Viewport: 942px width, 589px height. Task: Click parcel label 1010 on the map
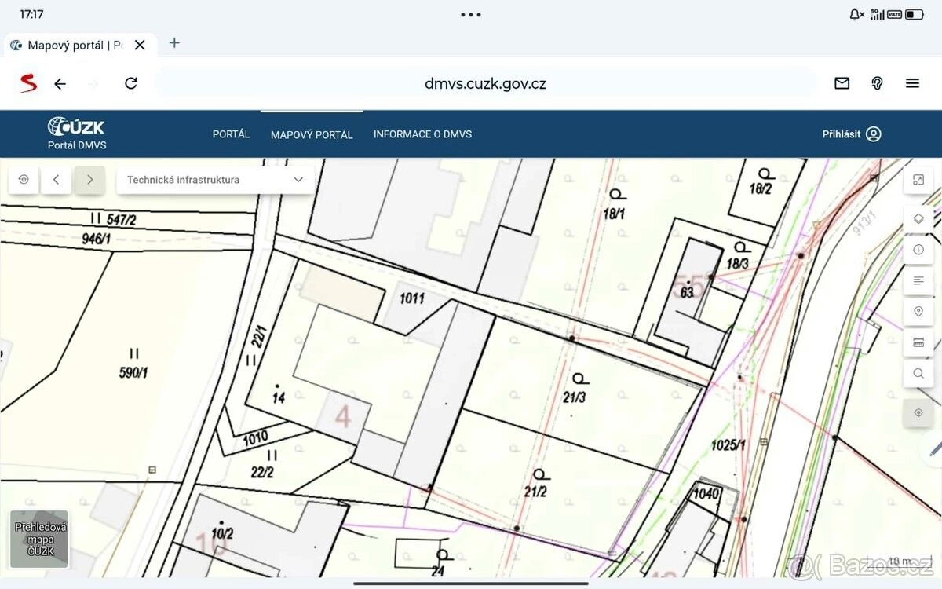click(256, 437)
